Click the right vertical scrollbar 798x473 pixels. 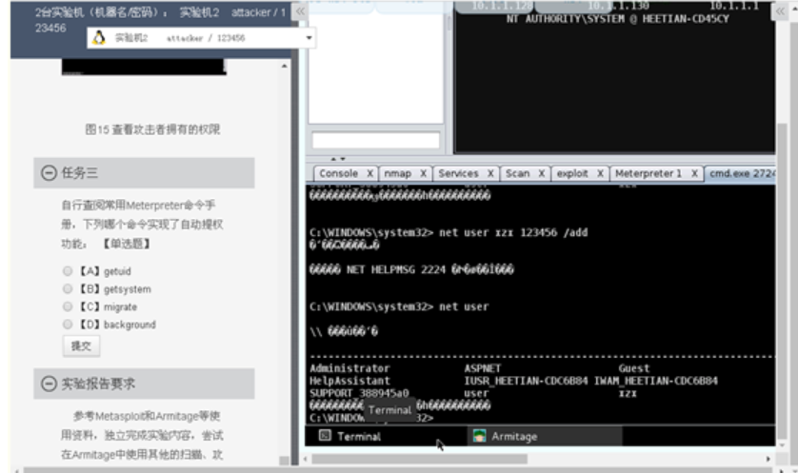782,280
